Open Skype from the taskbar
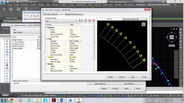The width and height of the screenshot is (184, 103). (45, 100)
